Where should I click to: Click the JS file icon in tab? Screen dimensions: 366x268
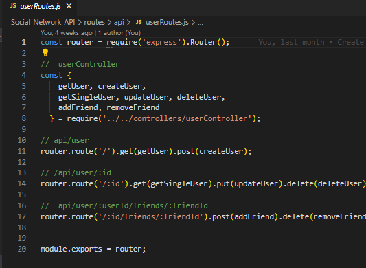[x=13, y=6]
